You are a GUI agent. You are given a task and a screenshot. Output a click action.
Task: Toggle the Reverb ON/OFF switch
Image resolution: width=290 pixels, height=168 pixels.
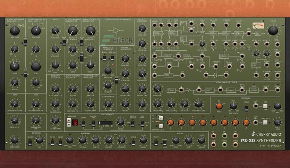(x=156, y=143)
